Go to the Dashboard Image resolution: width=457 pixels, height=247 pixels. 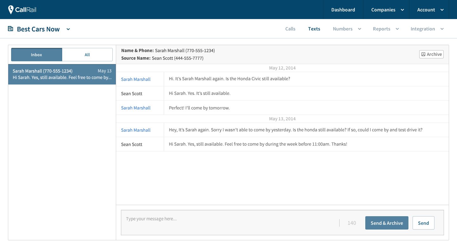343,10
